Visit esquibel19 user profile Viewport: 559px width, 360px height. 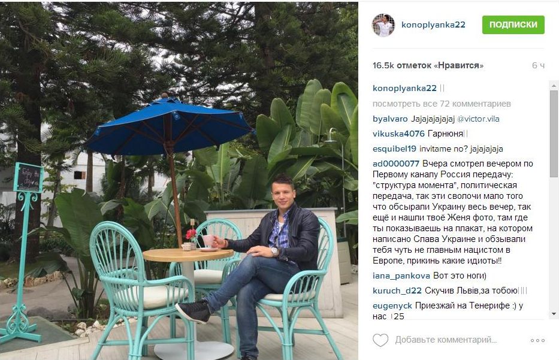[x=394, y=149]
